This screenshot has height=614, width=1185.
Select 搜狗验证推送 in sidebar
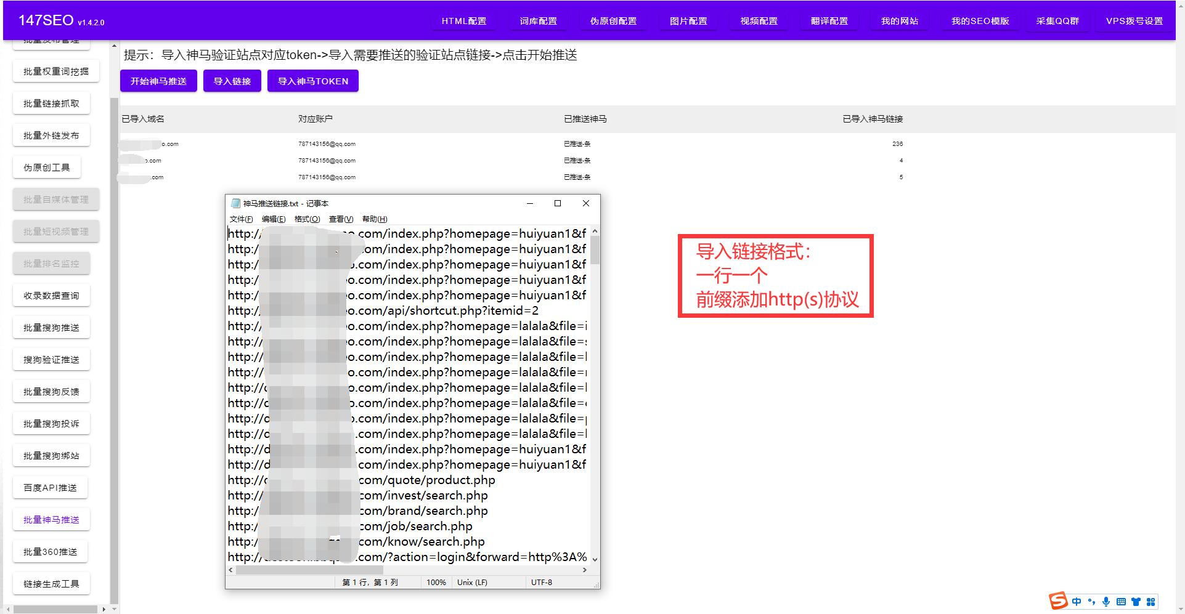coord(51,360)
